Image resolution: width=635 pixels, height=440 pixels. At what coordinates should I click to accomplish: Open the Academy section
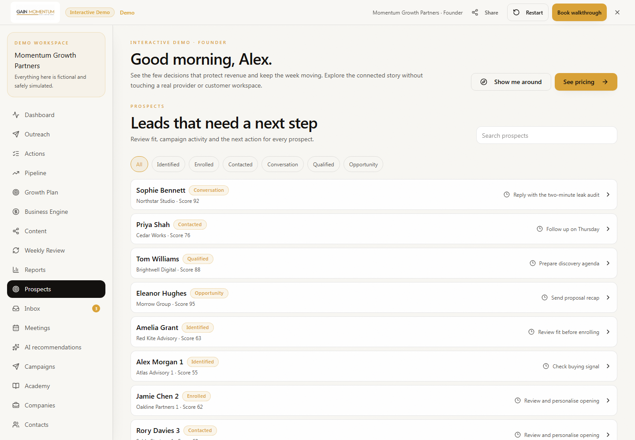[56, 386]
